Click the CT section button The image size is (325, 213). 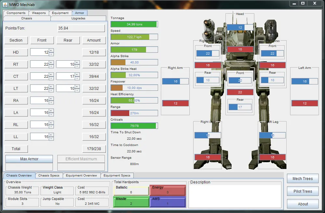click(16, 77)
